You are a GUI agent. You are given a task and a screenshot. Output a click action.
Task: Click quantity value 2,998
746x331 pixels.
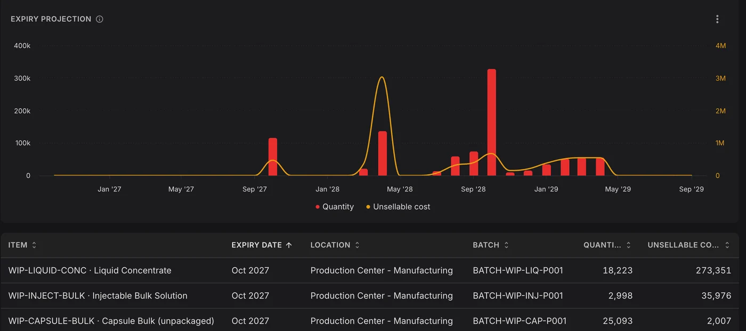tap(620, 296)
